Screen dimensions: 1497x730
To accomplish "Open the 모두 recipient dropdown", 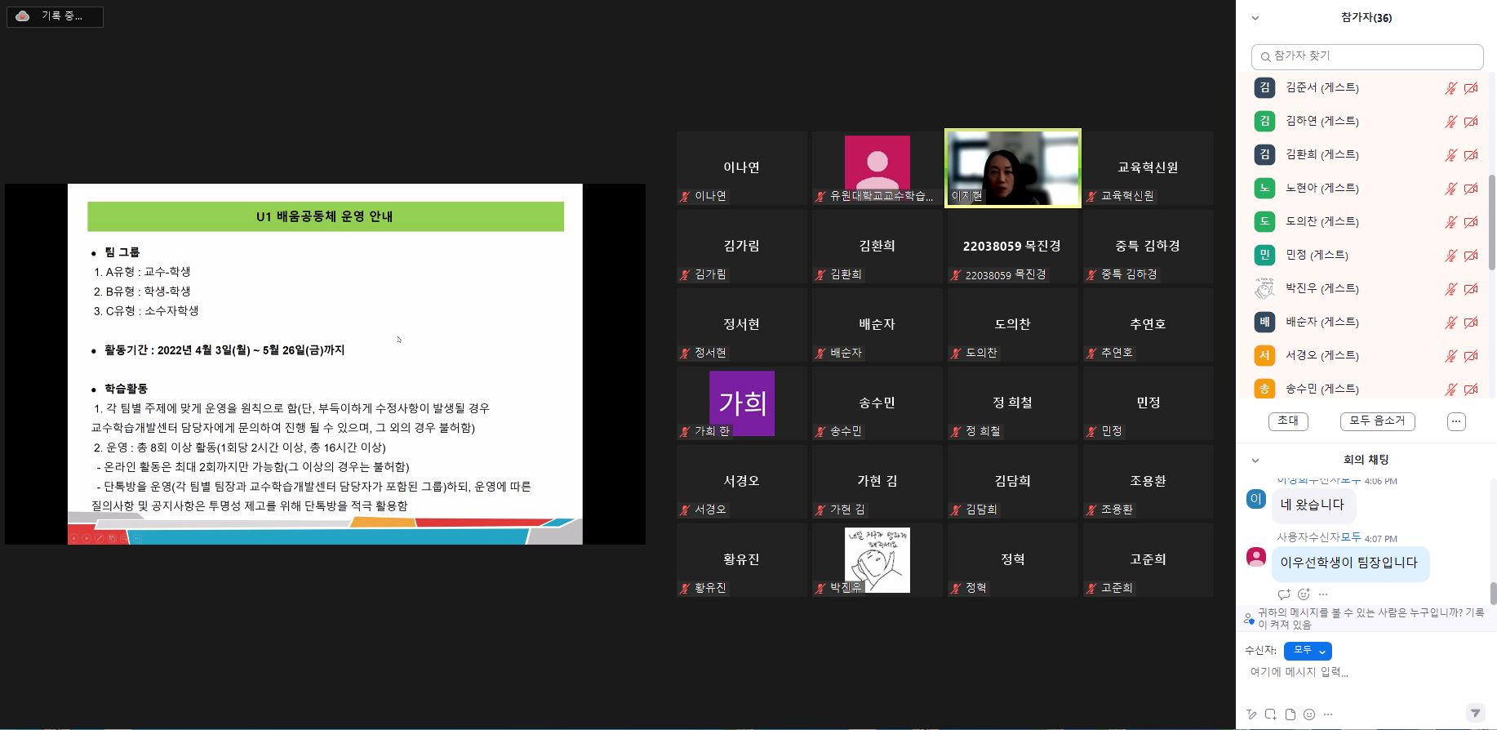I will tap(1308, 651).
